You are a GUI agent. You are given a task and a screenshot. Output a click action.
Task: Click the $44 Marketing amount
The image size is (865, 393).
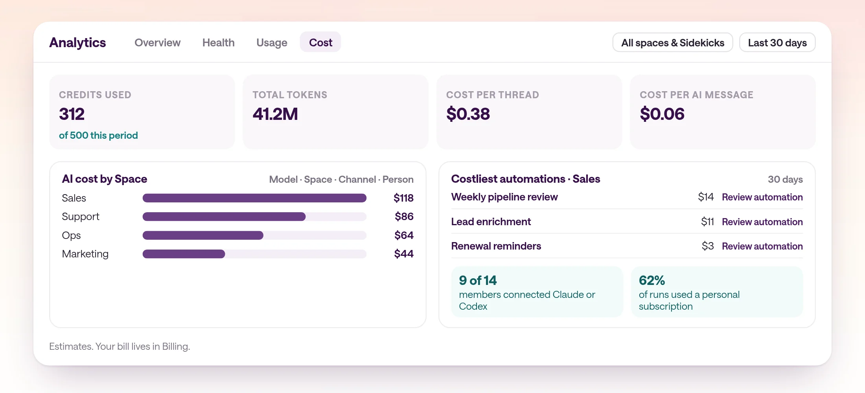[x=404, y=254]
